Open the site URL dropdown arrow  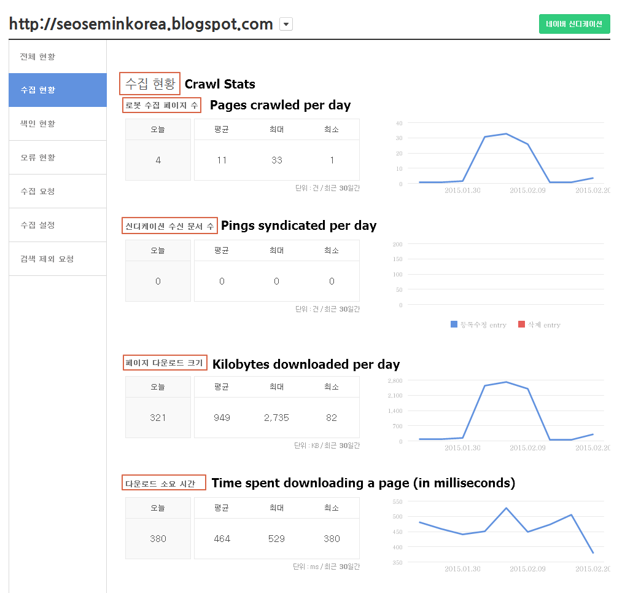[286, 25]
